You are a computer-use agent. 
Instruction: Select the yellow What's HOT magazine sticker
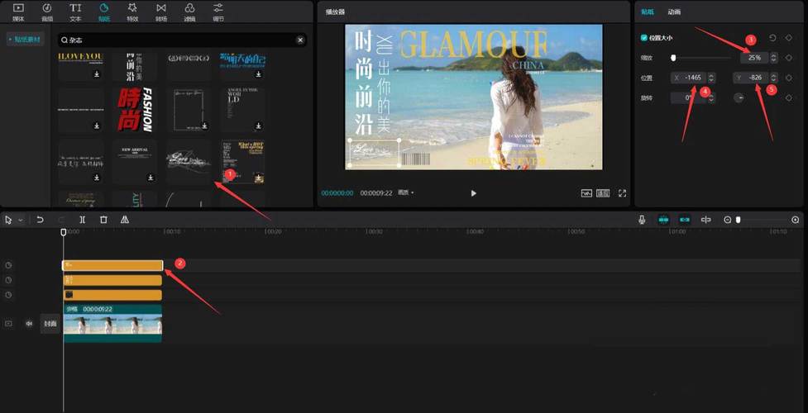pos(243,161)
